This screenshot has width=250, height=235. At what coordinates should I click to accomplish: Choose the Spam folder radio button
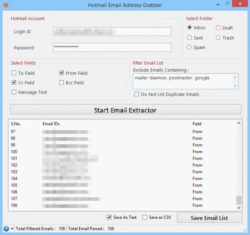[190, 47]
